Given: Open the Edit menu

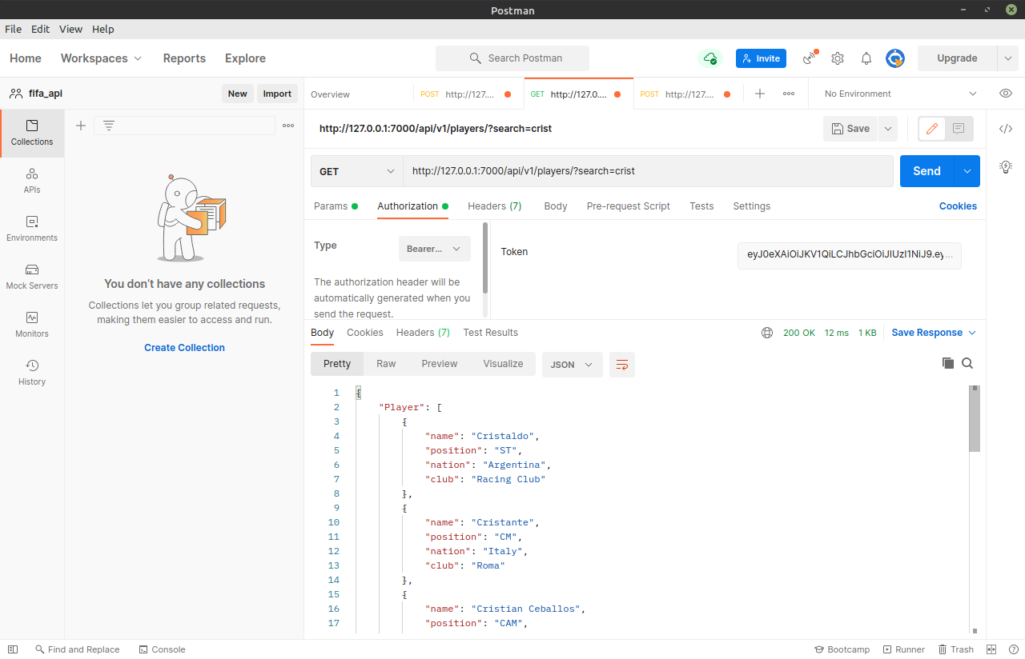Looking at the screenshot, I should (x=41, y=29).
